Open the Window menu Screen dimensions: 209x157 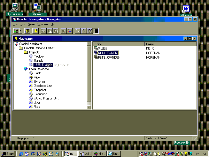42,24
